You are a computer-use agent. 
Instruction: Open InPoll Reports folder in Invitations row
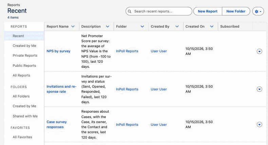(127, 89)
